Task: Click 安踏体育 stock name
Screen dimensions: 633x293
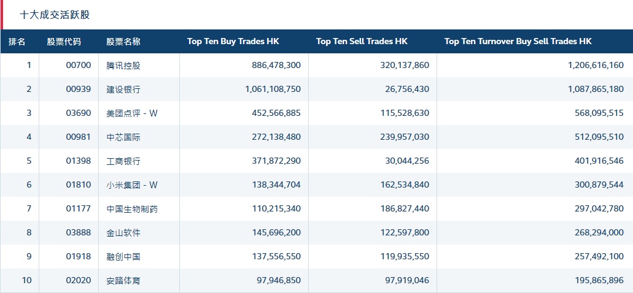Action: pos(123,281)
